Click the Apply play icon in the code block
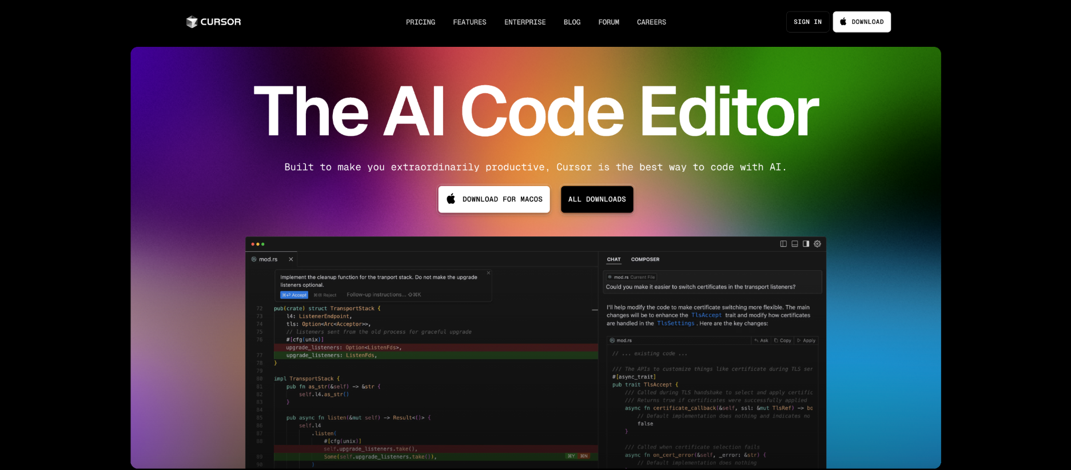 point(799,340)
